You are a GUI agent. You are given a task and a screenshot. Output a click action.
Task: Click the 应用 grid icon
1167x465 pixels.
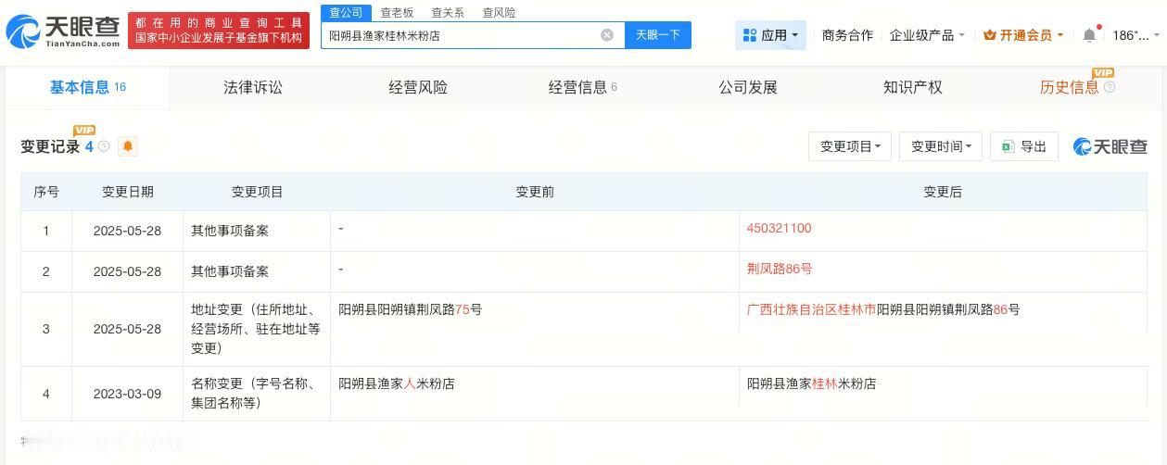750,35
